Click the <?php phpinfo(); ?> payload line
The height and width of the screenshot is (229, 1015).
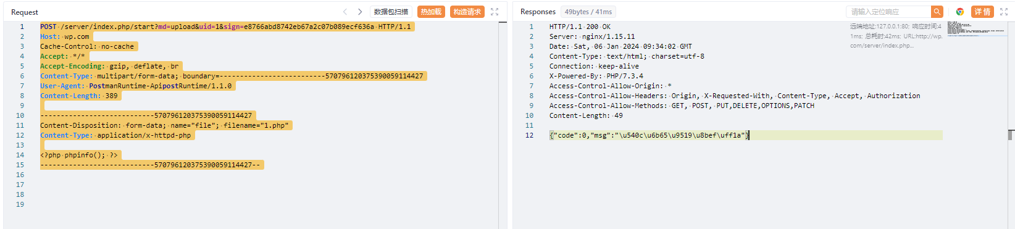click(79, 155)
